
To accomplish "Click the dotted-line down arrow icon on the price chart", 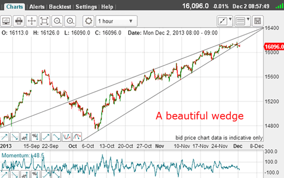I will click(x=15, y=137).
